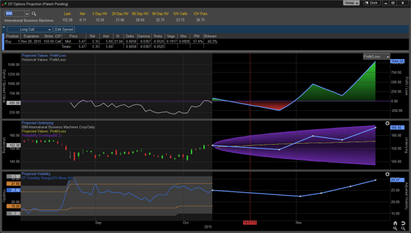The width and height of the screenshot is (411, 233).
Task: Click the 25.00 volatility axis label
Action: tap(14, 190)
